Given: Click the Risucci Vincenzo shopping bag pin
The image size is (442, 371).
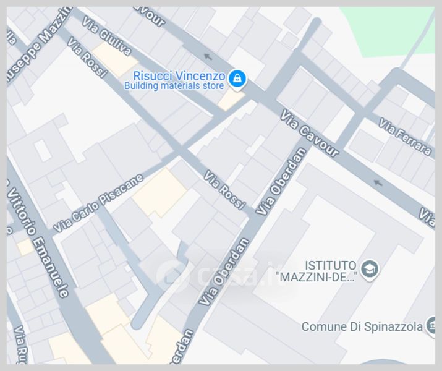Looking at the screenshot, I should tap(237, 79).
